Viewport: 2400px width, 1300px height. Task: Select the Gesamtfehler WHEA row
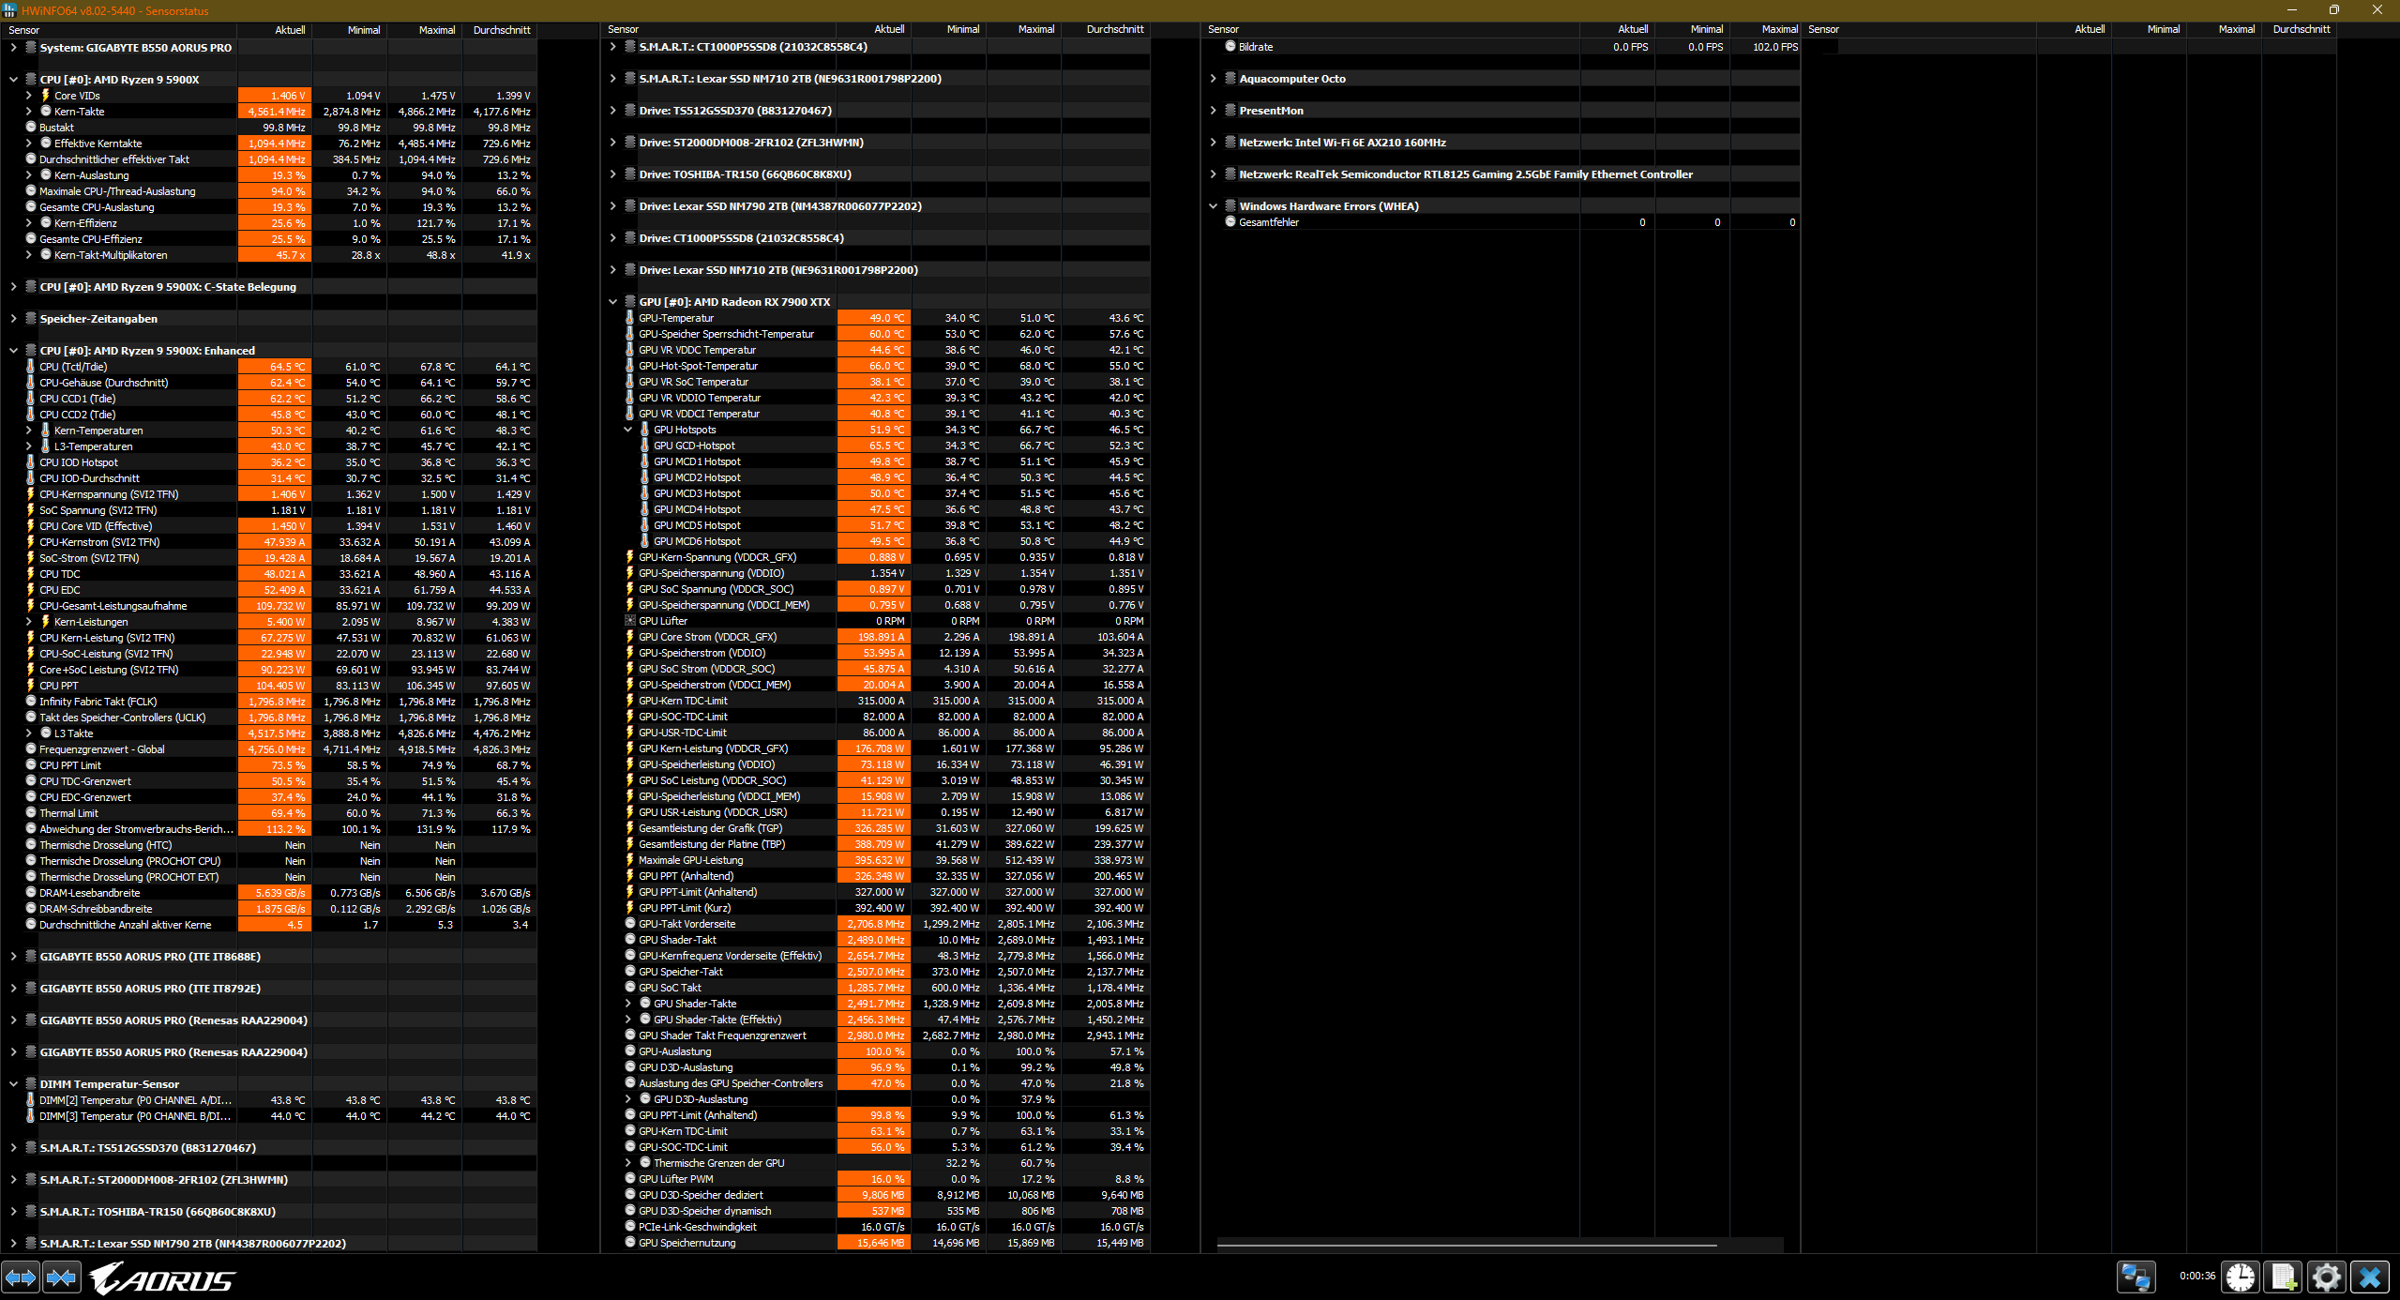(x=1268, y=222)
